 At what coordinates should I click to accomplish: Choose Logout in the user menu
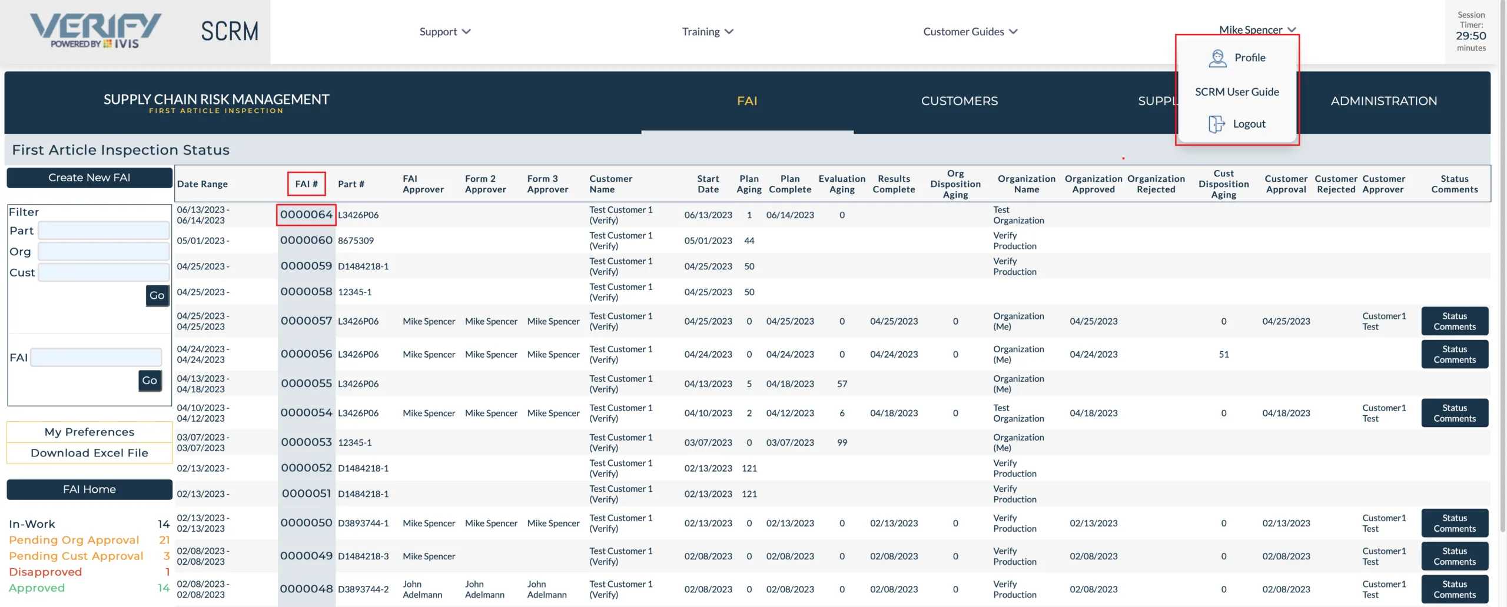point(1237,124)
